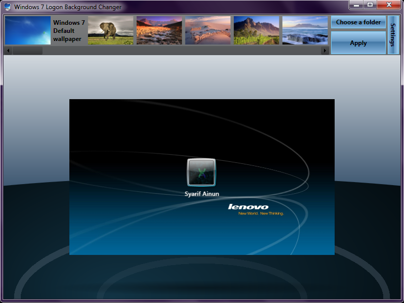This screenshot has width=404, height=303.
Task: Click the Choose a folder button
Action: (x=358, y=22)
